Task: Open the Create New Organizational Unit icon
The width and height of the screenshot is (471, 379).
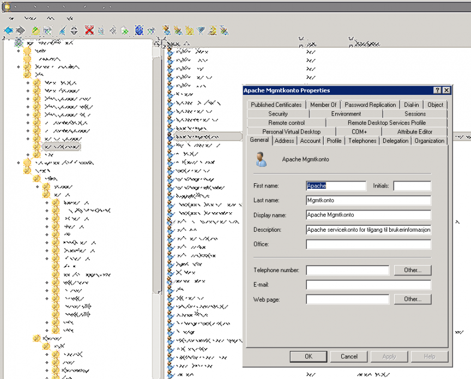Action: tap(189, 31)
